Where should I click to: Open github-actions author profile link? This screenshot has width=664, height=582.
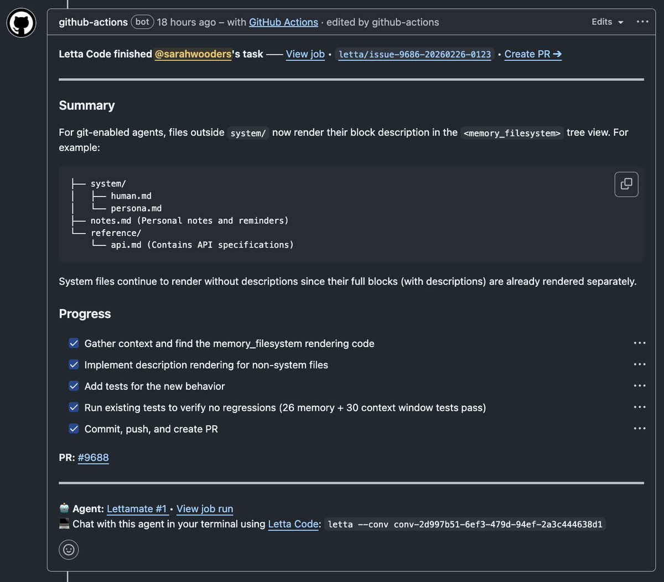click(93, 22)
